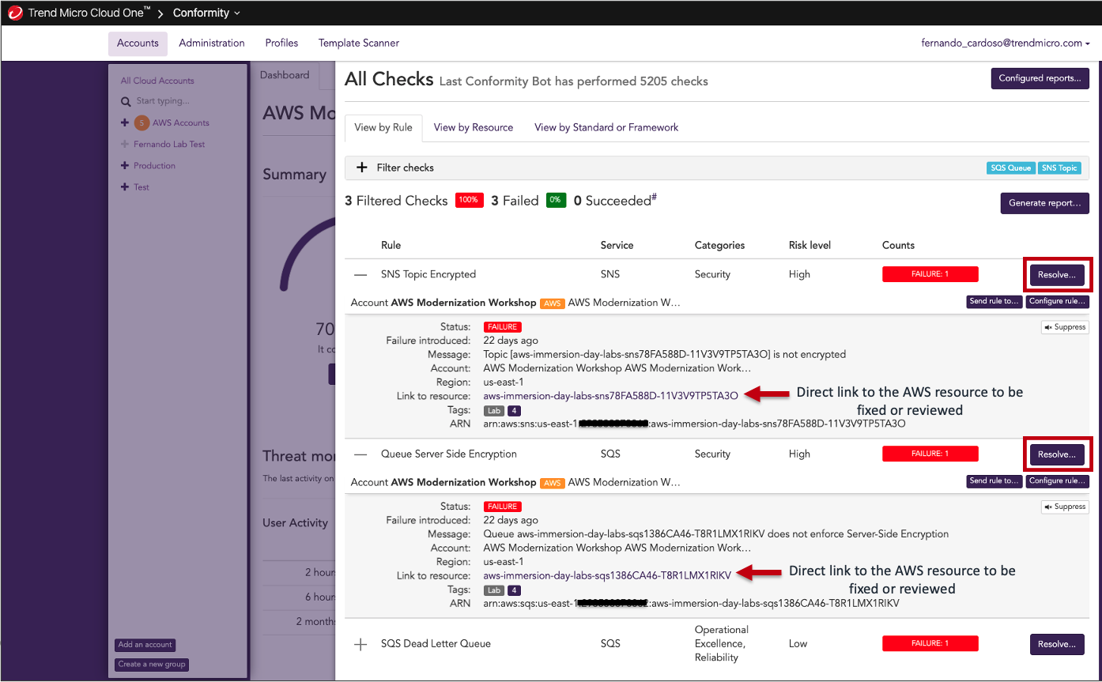Click the orange AWS Accounts badge icon
Image resolution: width=1102 pixels, height=682 pixels.
coord(142,122)
